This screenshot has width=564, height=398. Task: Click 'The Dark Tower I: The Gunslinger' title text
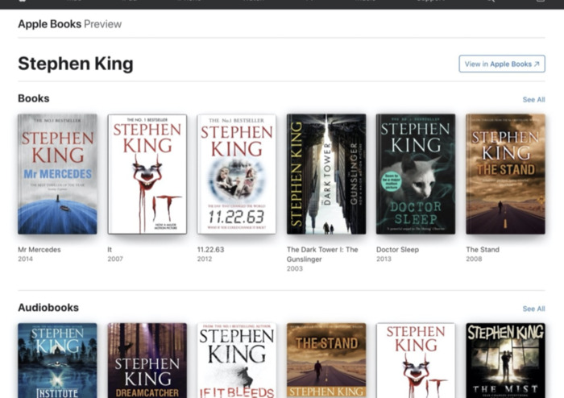(322, 255)
